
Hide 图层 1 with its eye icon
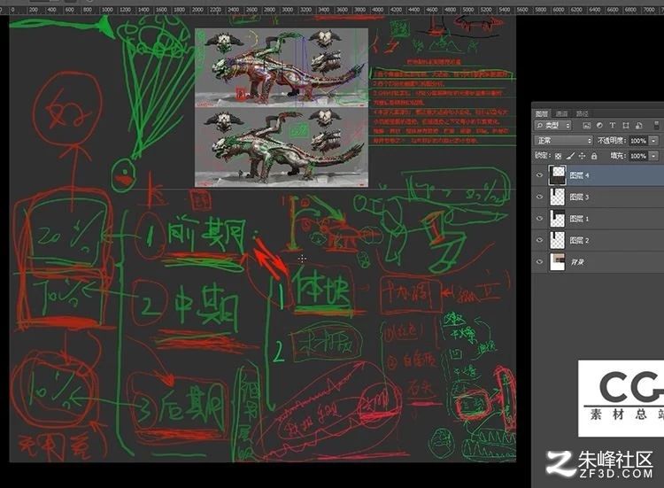(539, 218)
